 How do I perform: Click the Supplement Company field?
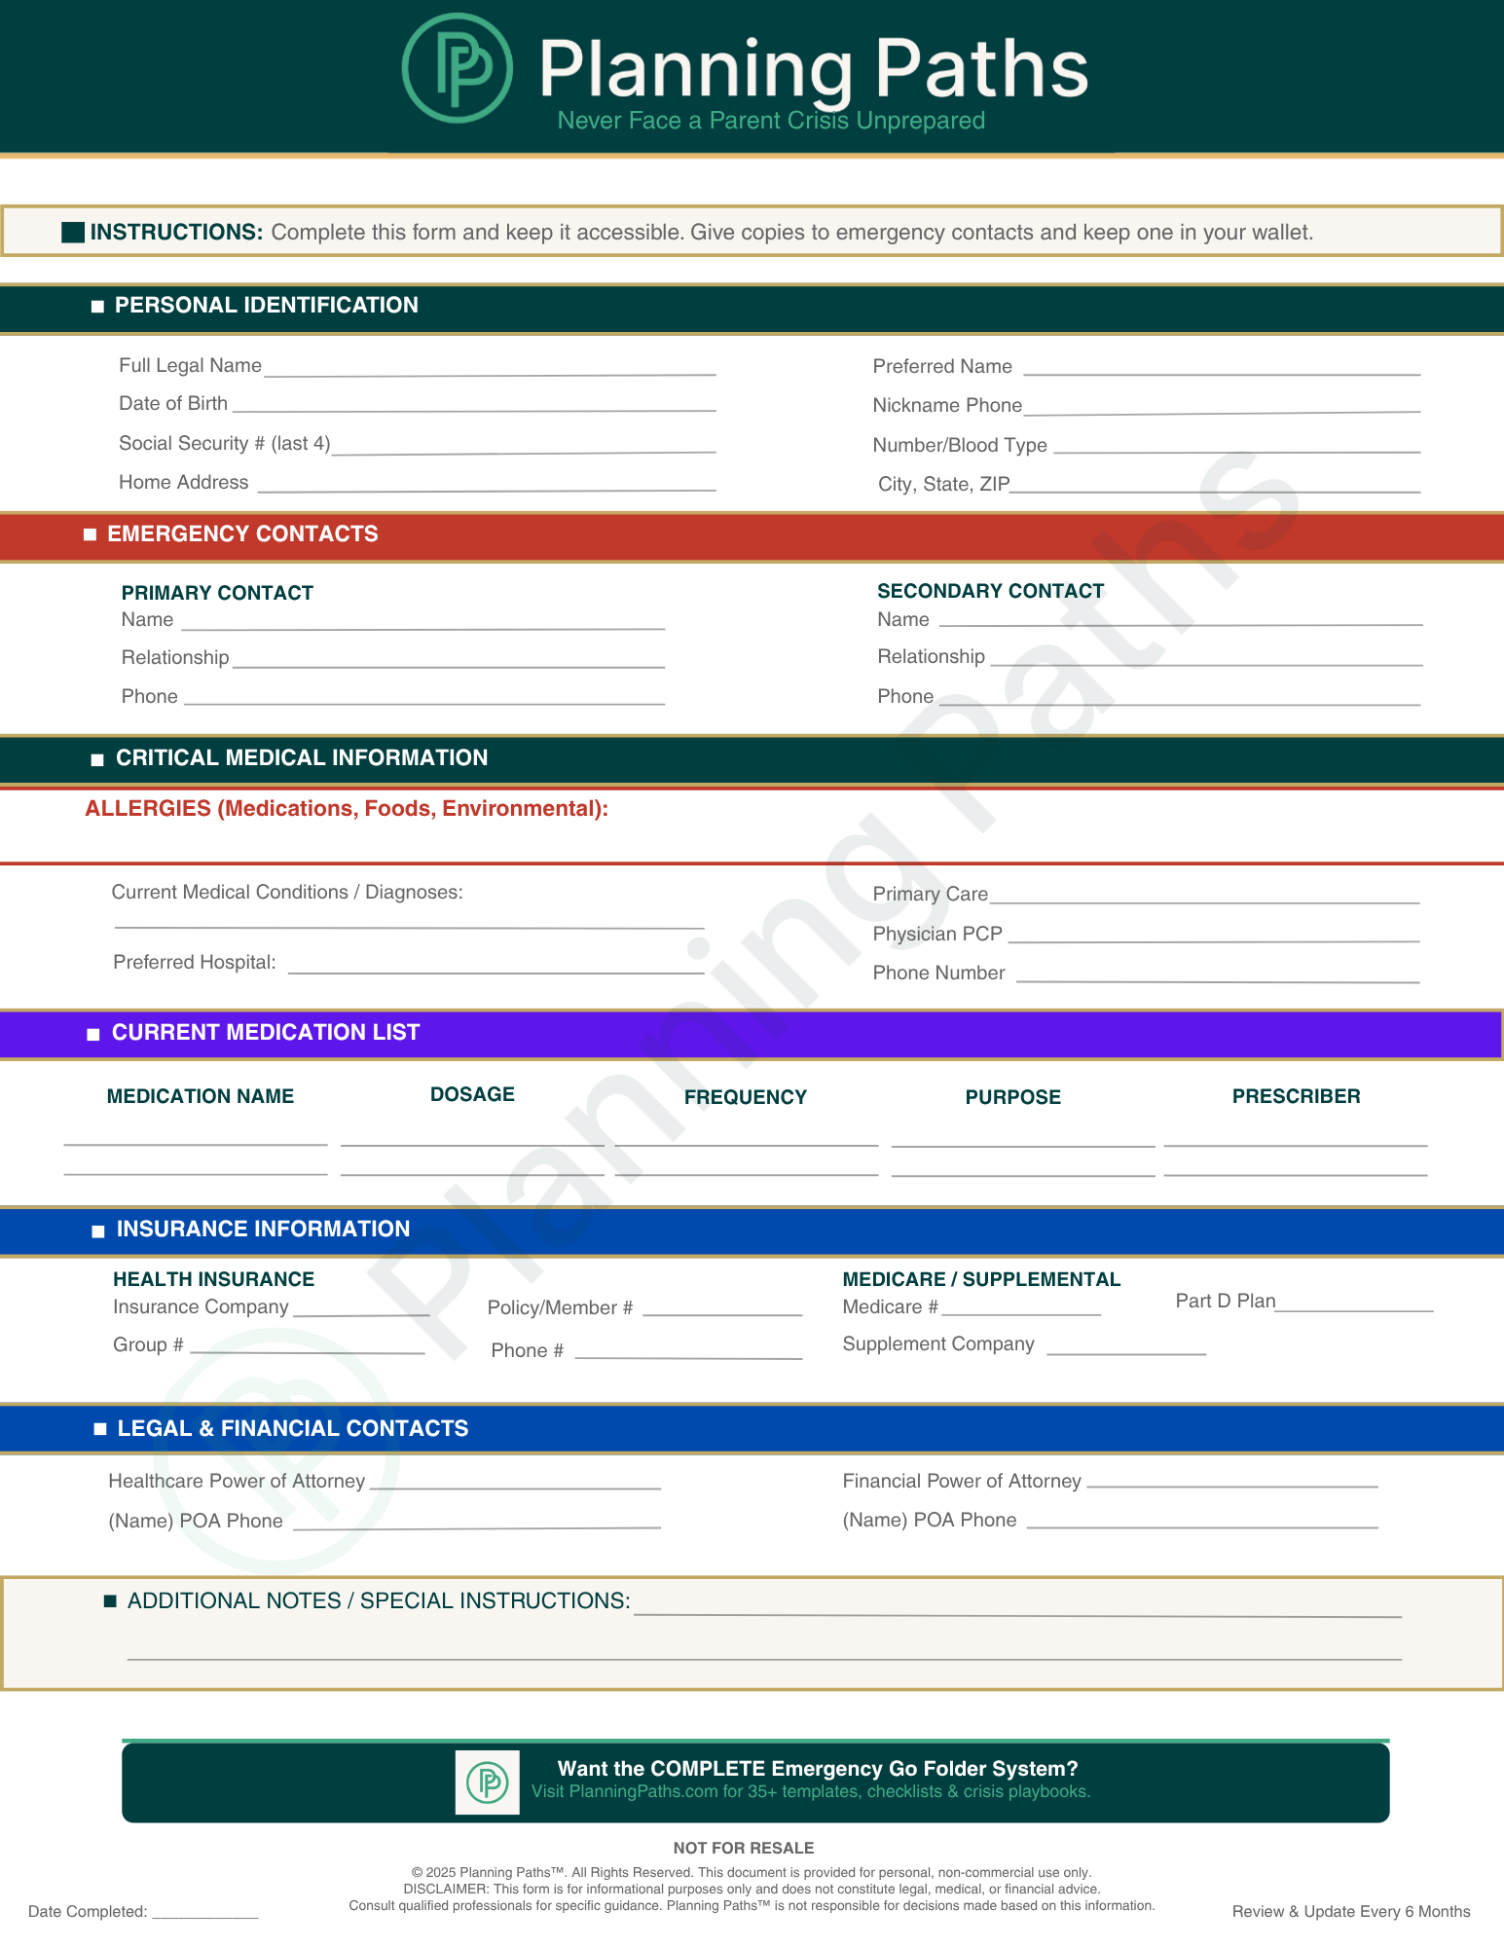1126,1344
